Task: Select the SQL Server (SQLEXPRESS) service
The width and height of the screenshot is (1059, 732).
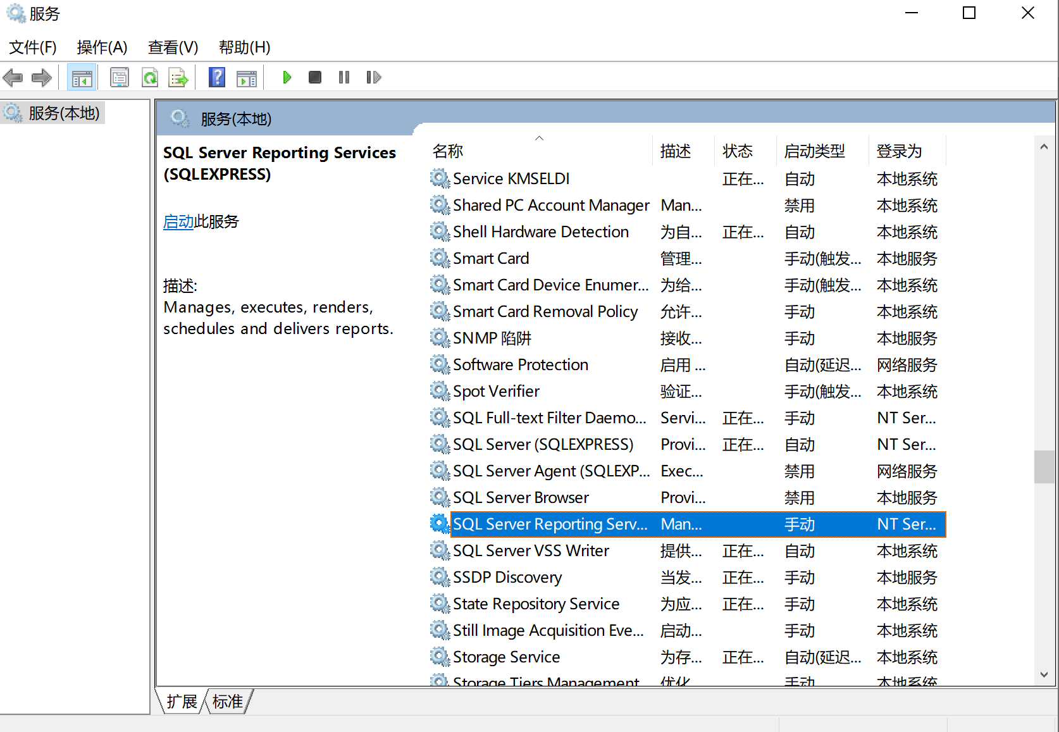Action: coord(543,445)
